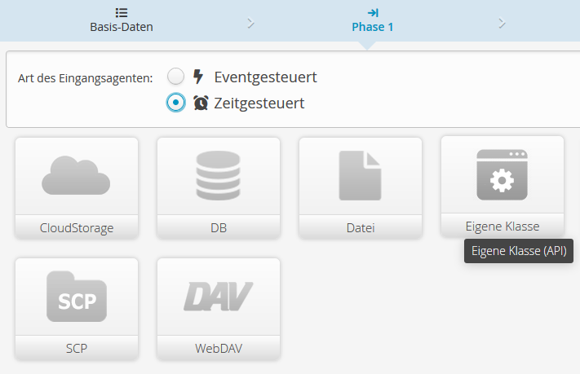Pick the Datei file icon

pos(361,176)
